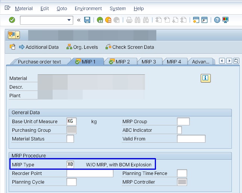Click the 'MRP Procedure' group header

pos(29,155)
